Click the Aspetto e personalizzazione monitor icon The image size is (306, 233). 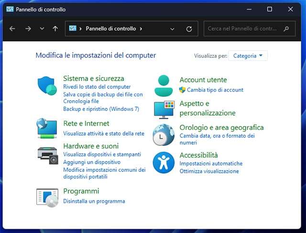click(x=164, y=109)
